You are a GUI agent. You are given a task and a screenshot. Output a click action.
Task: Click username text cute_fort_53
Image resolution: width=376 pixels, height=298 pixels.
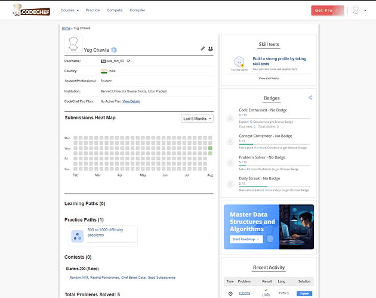coord(115,61)
